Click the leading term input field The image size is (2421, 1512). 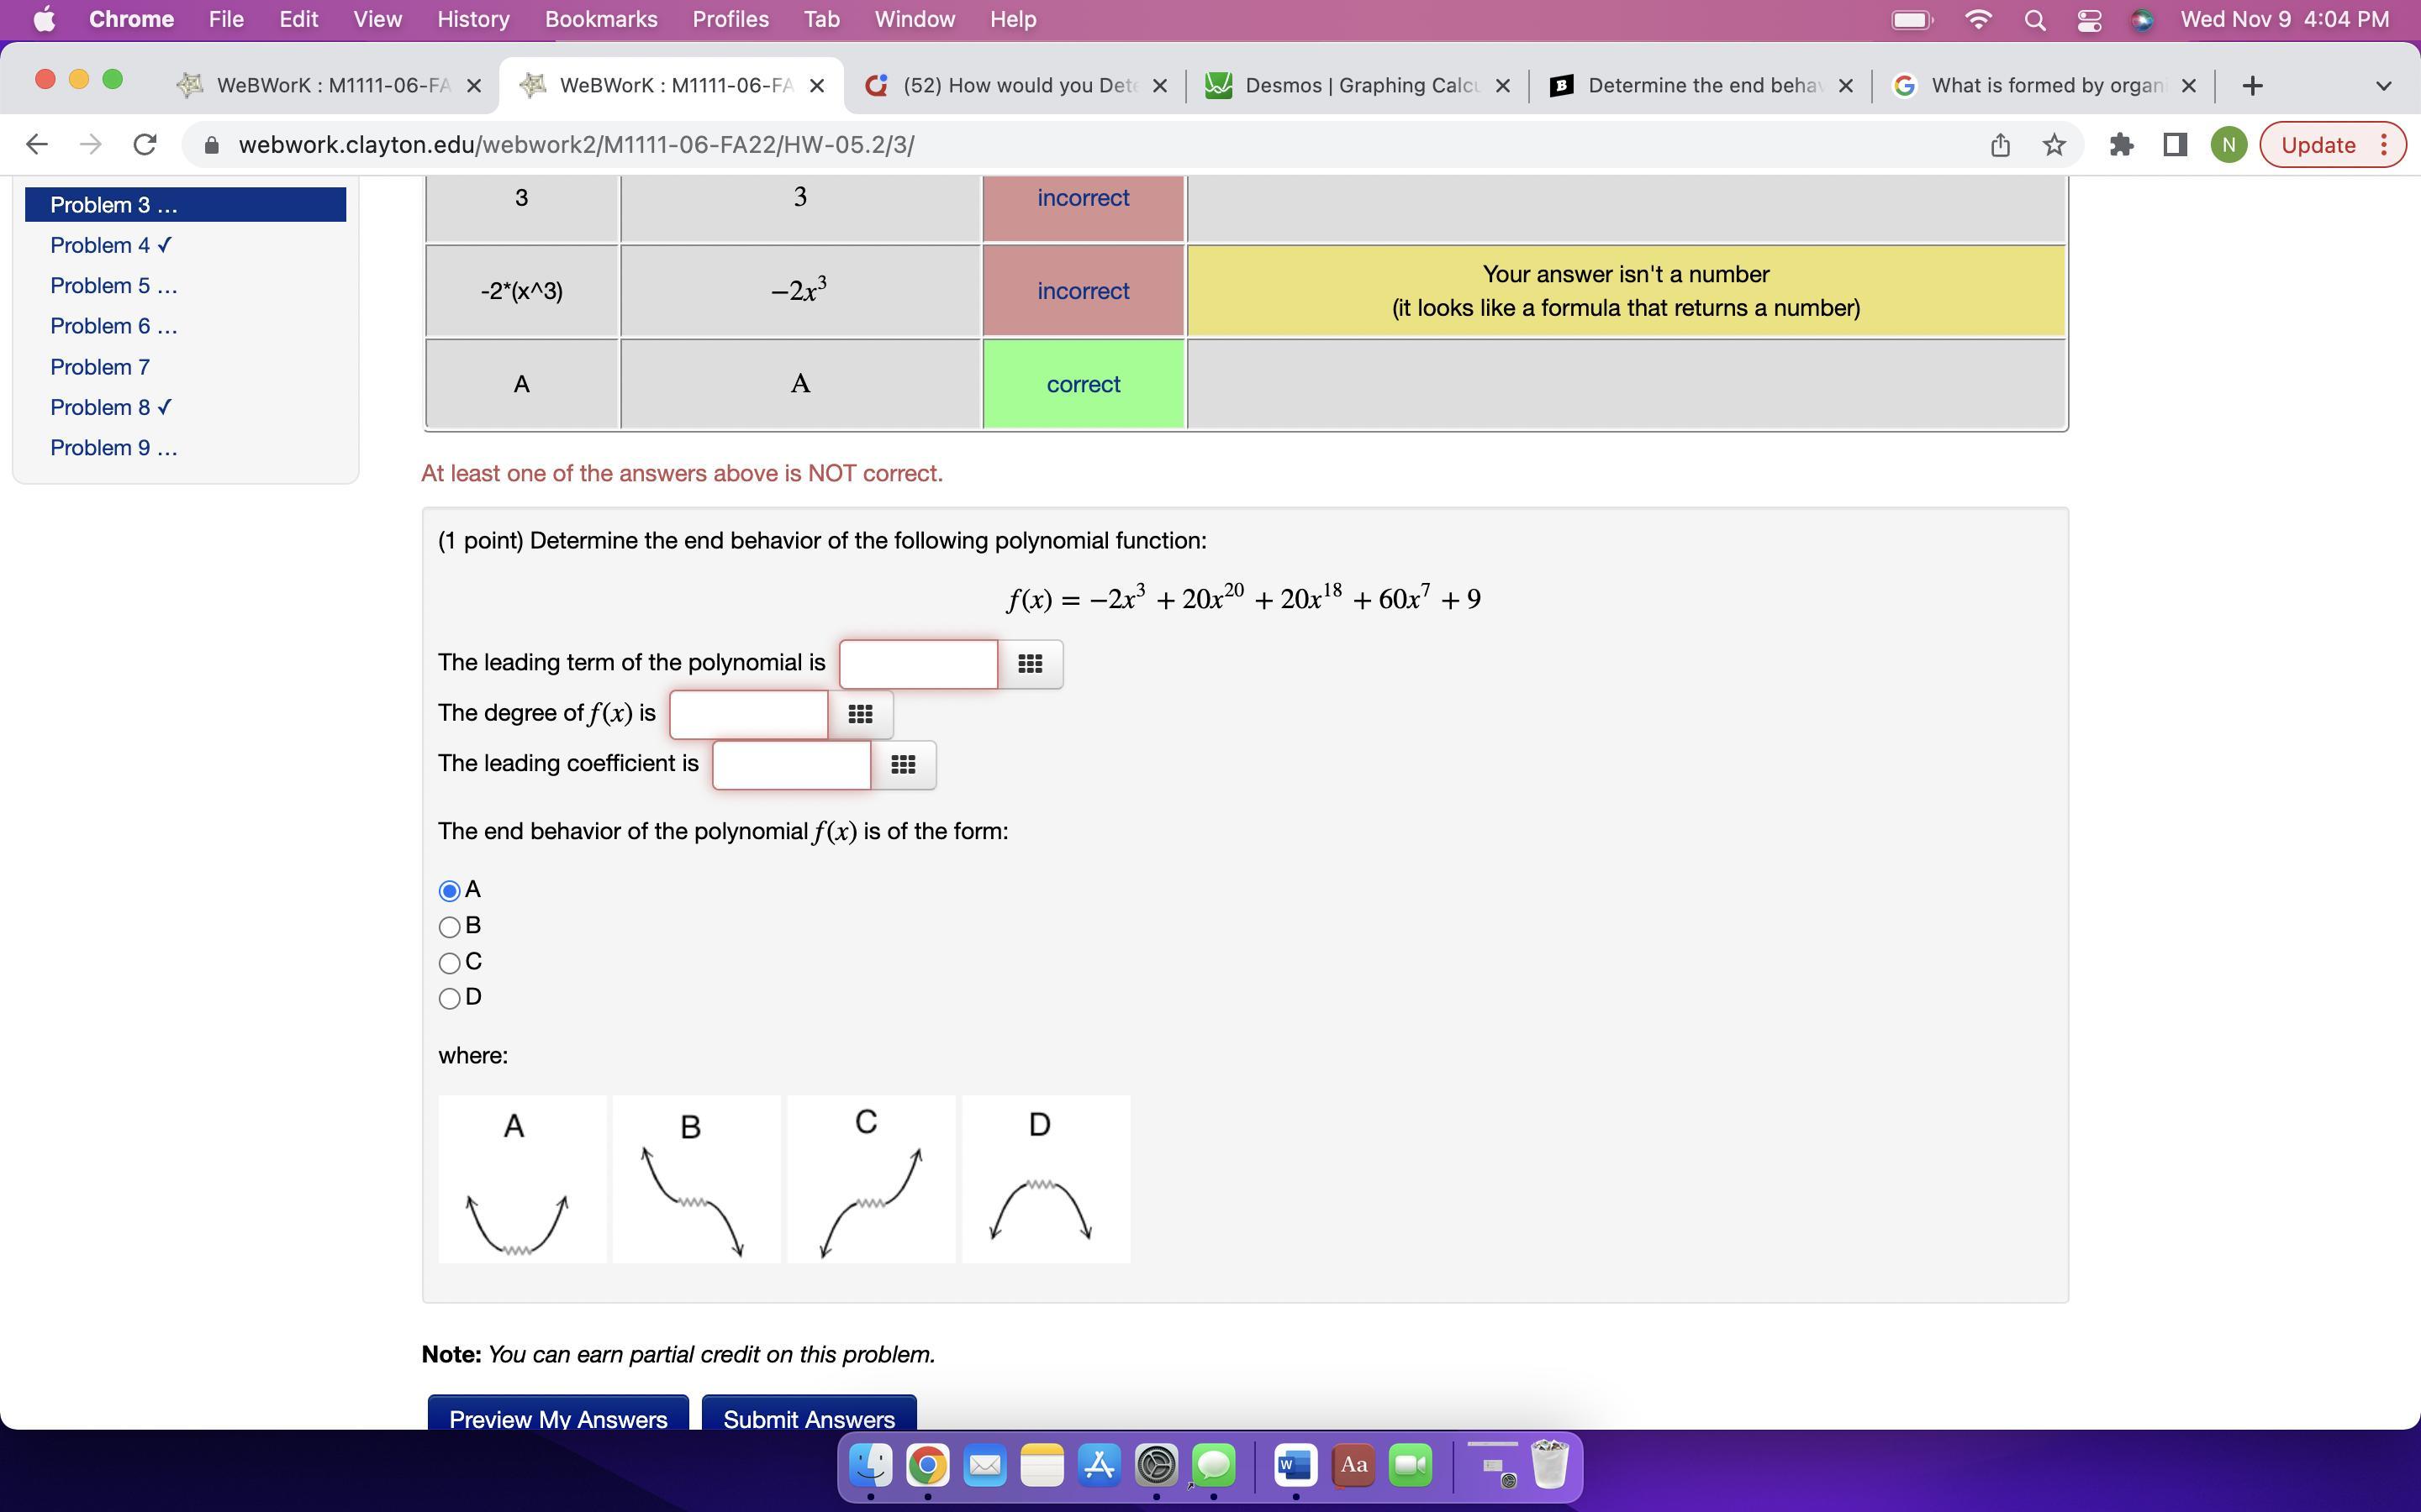[917, 664]
